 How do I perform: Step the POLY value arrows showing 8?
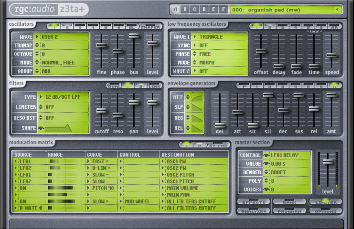tap(266, 181)
